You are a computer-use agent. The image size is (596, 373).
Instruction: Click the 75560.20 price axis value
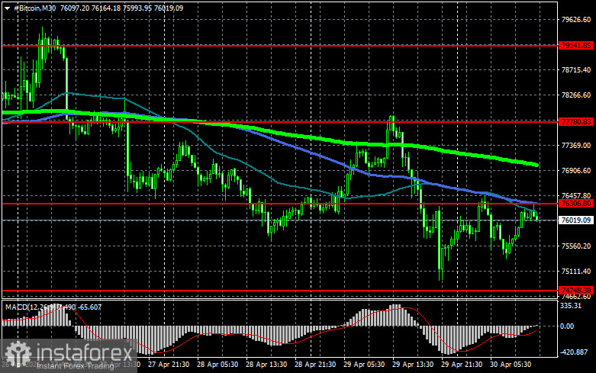click(576, 246)
